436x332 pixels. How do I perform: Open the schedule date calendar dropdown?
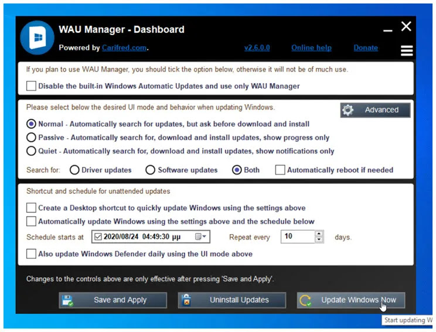coord(200,237)
